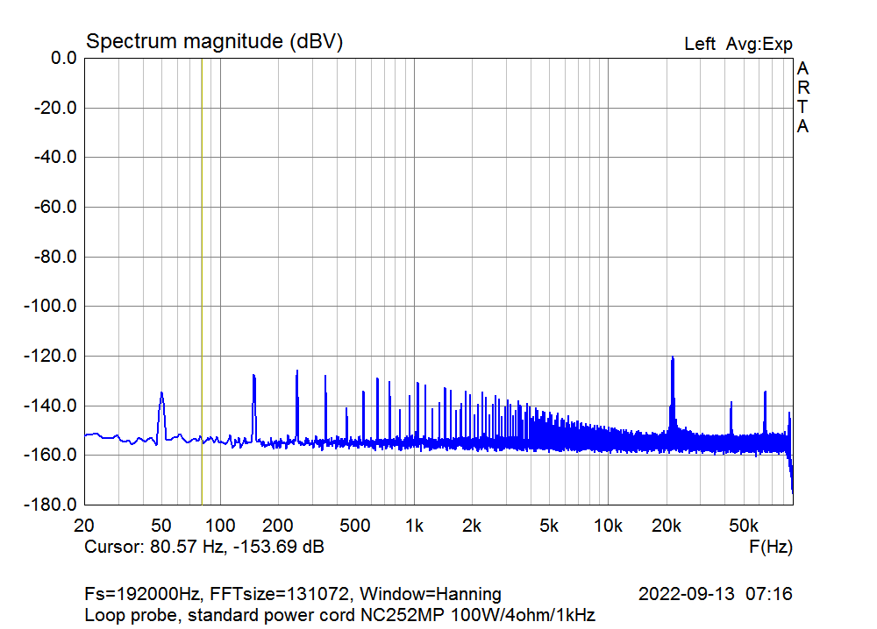The height and width of the screenshot is (629, 877).
Task: Click the spectrum peak above 50k on the right
Action: point(765,394)
